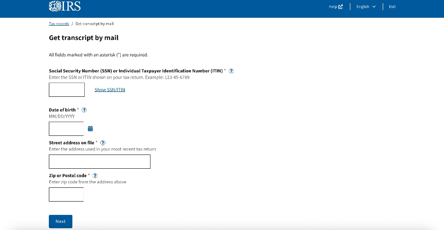Viewport: 444px width, 230px height.
Task: Click the SSN example hint text
Action: click(119, 77)
